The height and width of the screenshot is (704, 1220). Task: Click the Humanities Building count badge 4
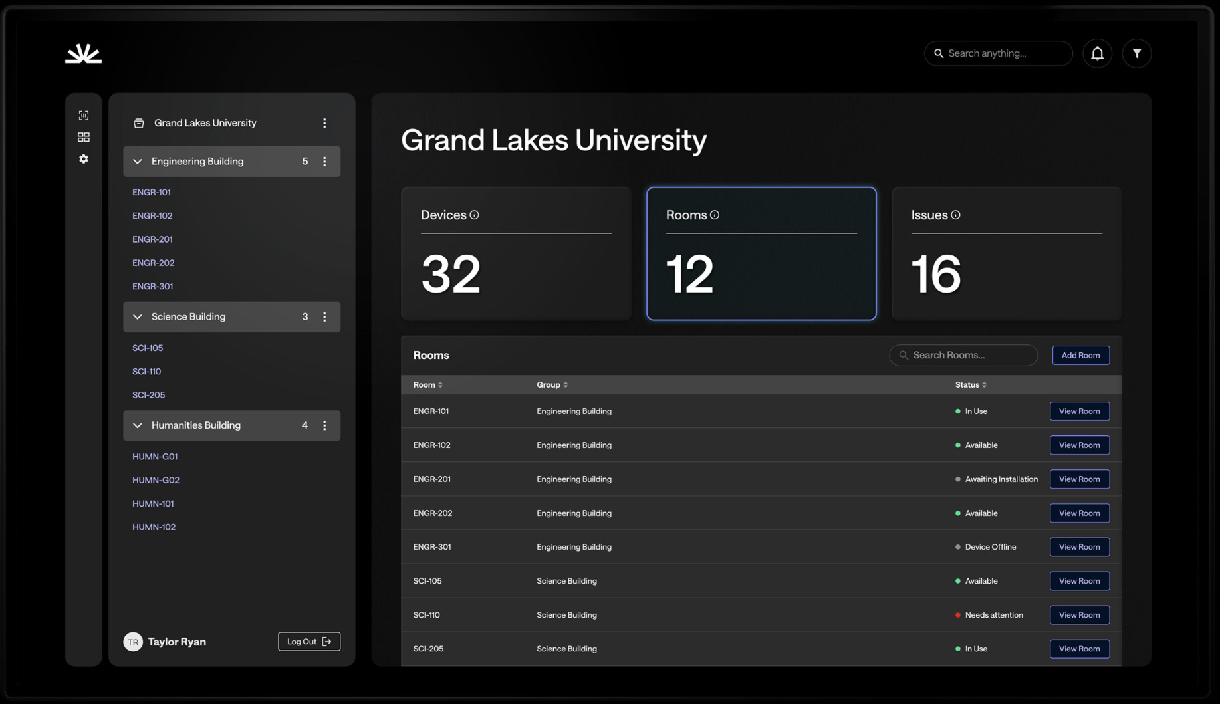(305, 425)
